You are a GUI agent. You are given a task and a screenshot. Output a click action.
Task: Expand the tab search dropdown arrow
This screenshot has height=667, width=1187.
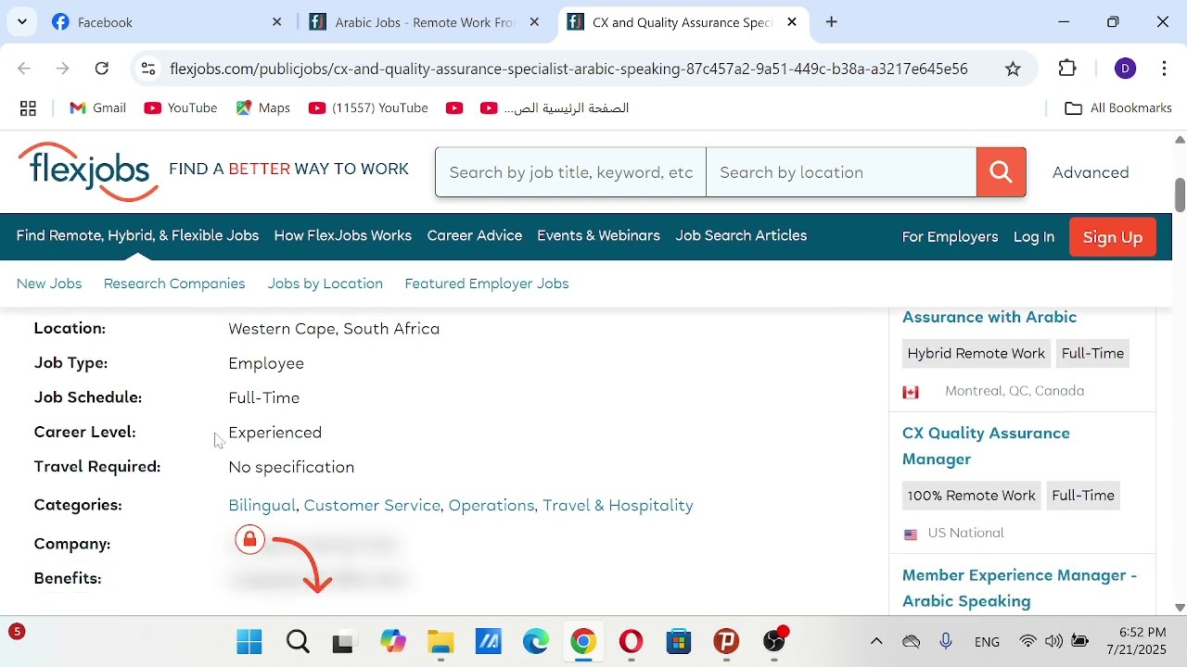coord(22,21)
